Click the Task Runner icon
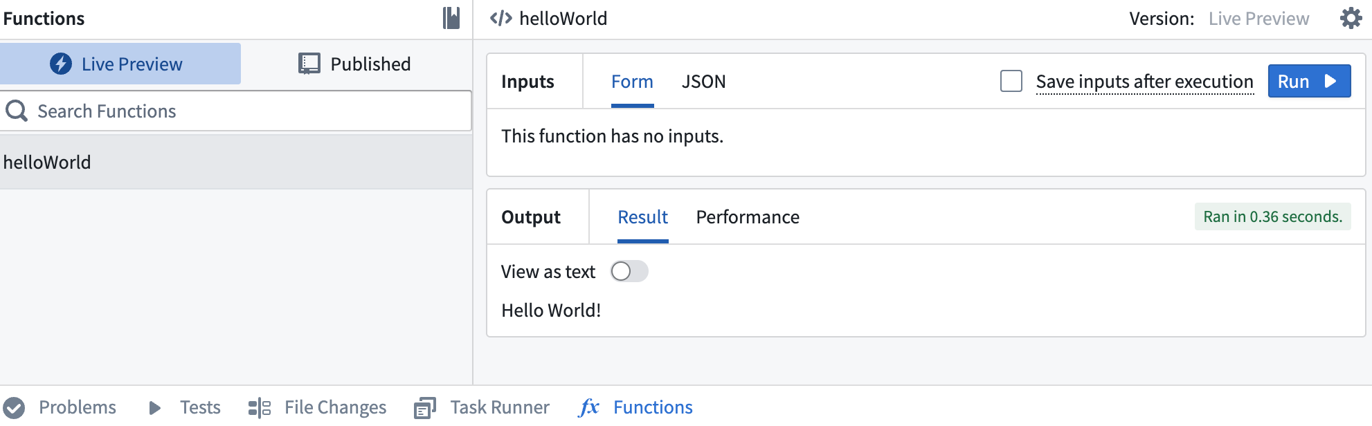Image resolution: width=1372 pixels, height=426 pixels. [425, 408]
